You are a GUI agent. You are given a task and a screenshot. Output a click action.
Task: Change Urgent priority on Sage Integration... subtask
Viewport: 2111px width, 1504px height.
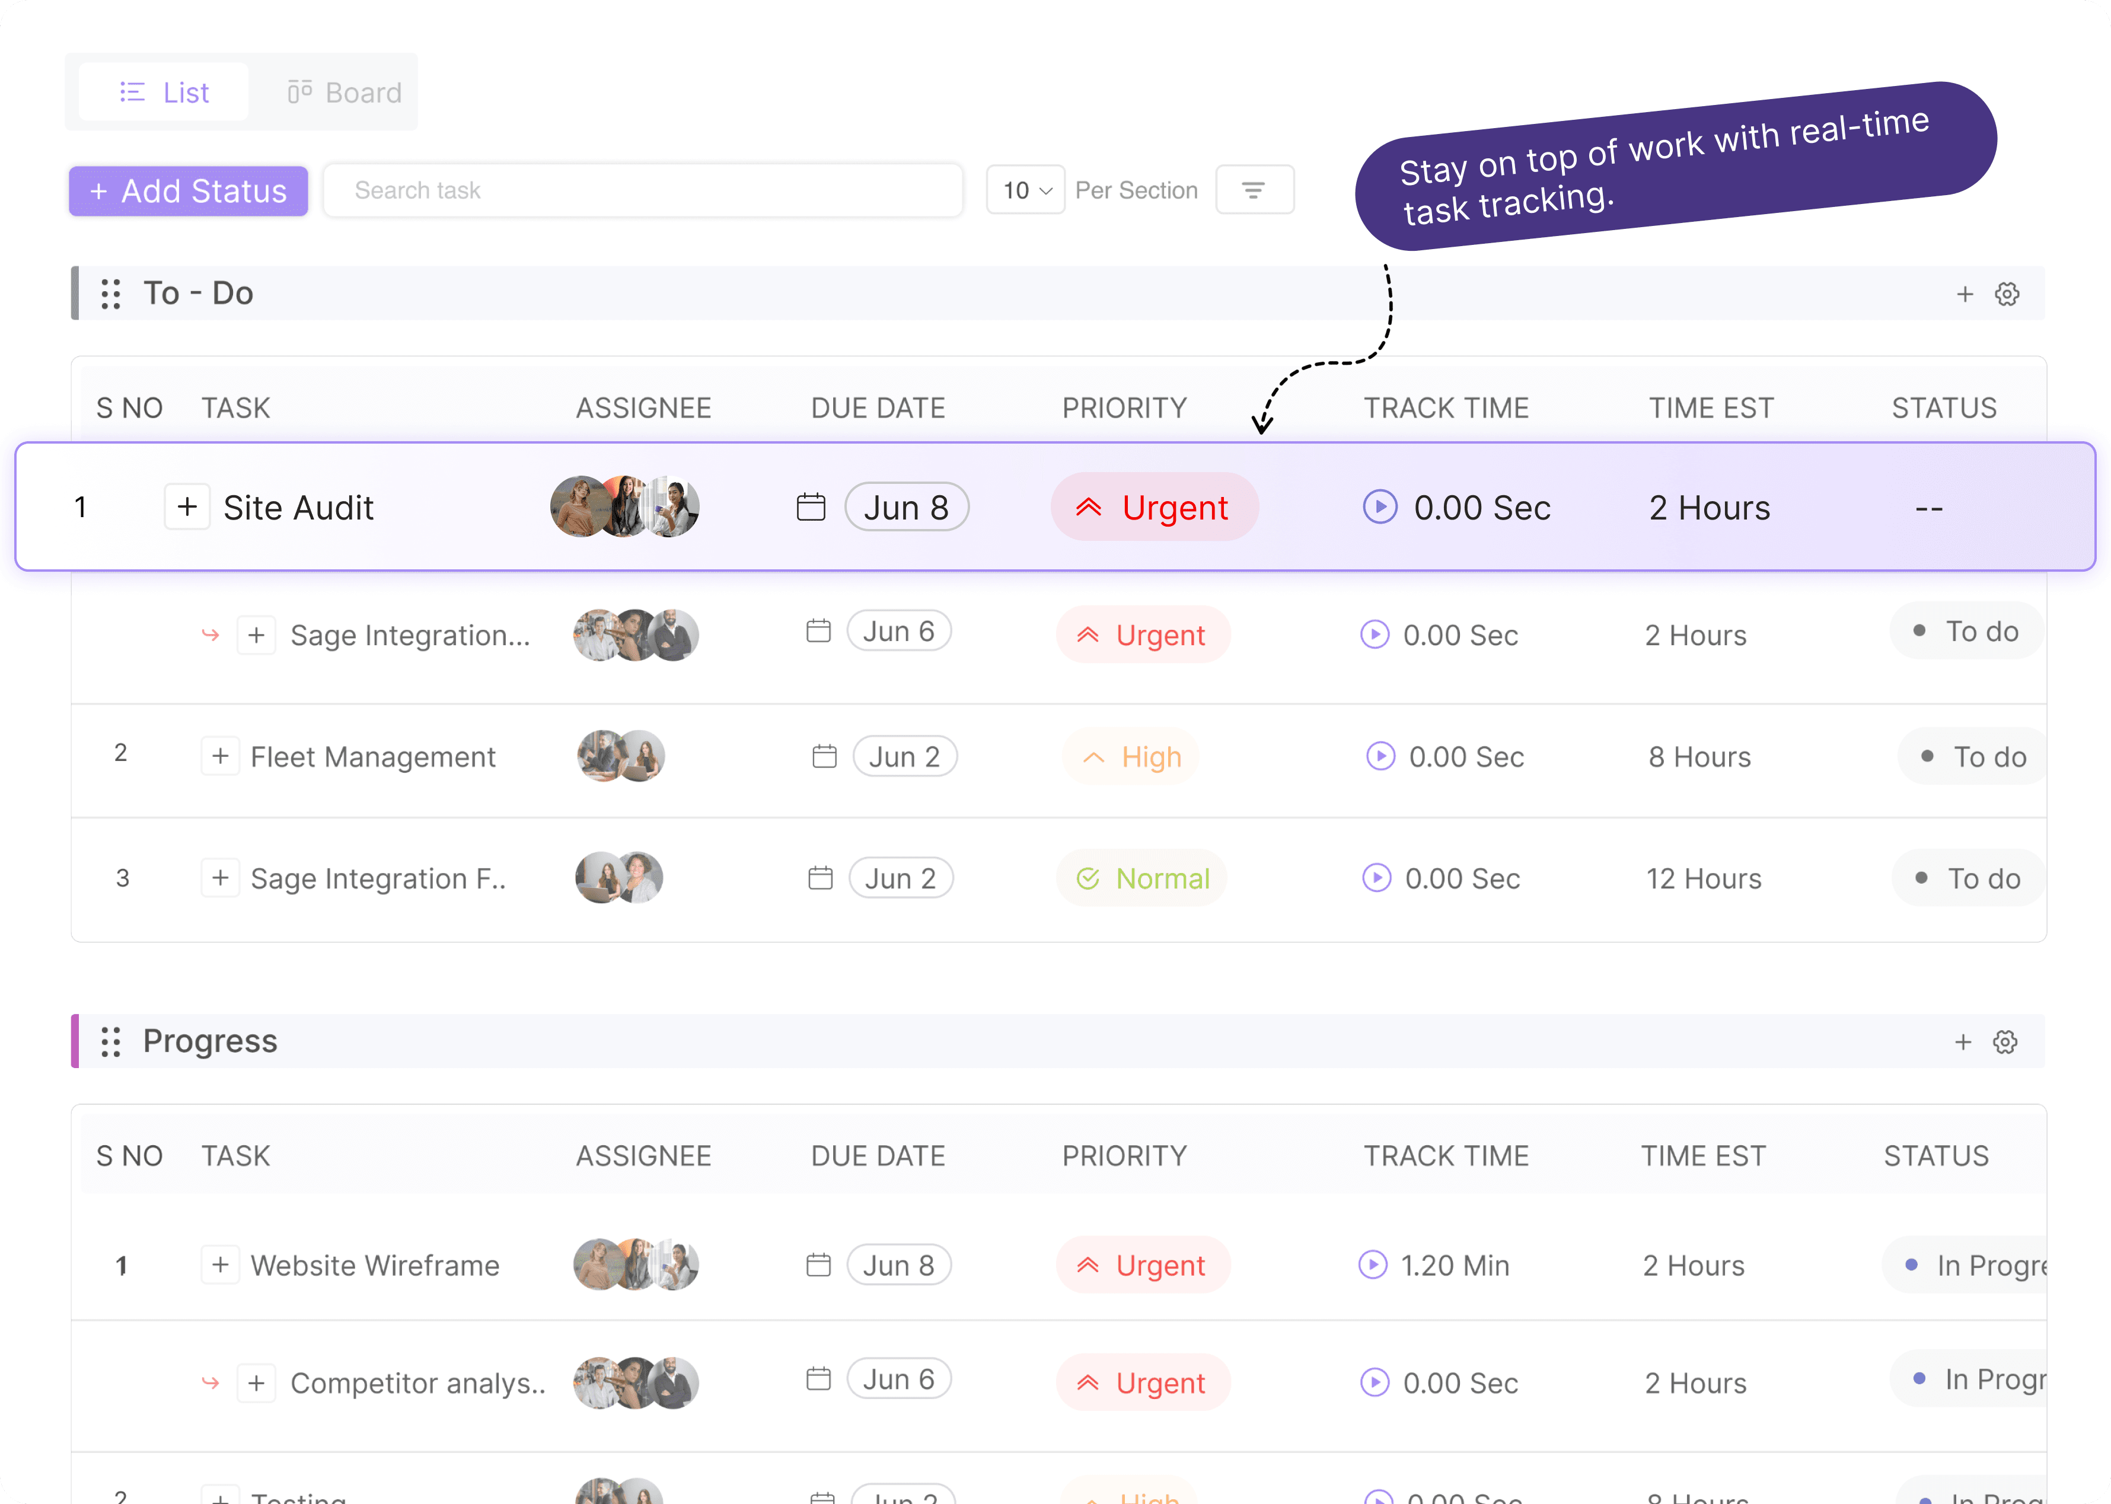tap(1143, 635)
